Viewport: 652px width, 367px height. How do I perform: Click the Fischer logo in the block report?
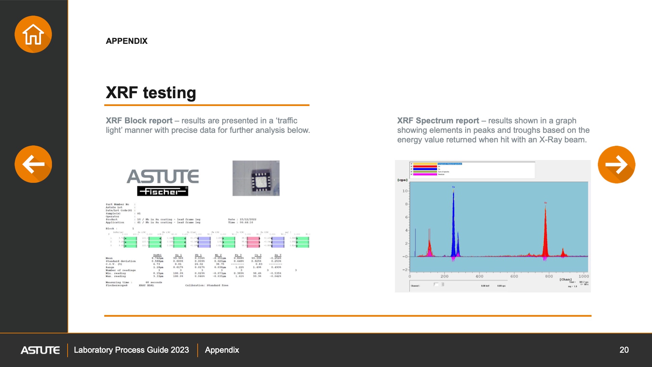pos(163,191)
